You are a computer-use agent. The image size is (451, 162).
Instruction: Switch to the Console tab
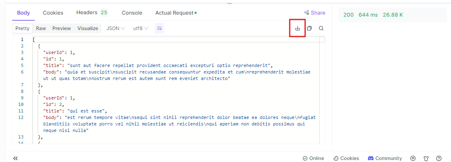(132, 13)
